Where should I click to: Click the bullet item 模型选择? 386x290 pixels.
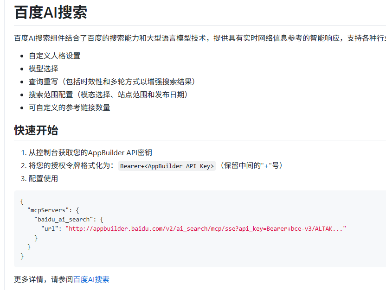(x=44, y=69)
